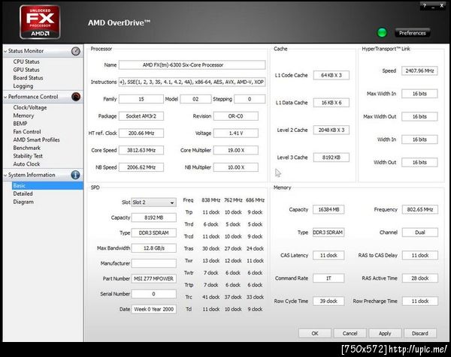Screen dimensions: 451x357
Task: Click the HT ref. Clock field
Action: pyautogui.click(x=141, y=133)
